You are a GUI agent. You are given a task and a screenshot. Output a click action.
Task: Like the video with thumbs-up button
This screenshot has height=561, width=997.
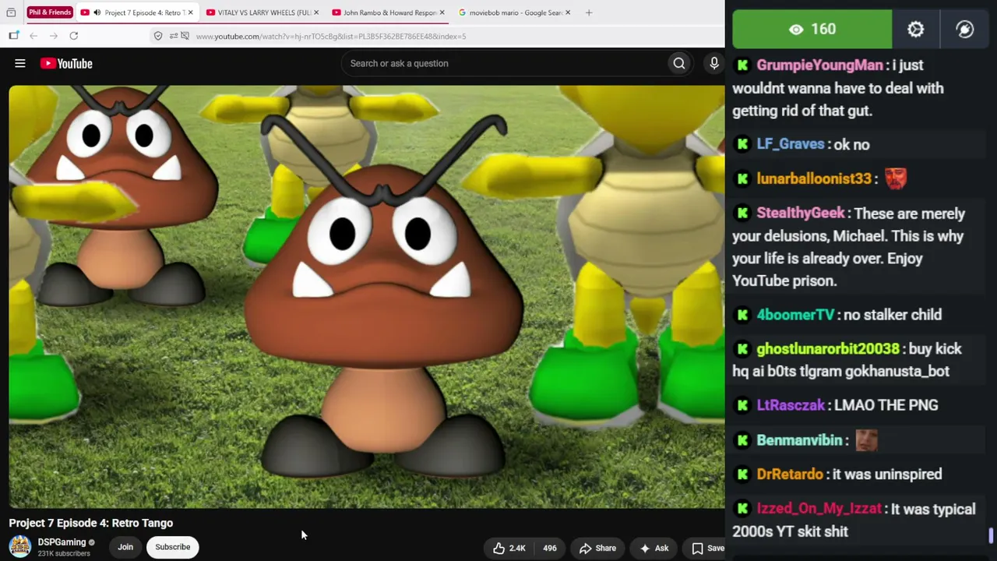coord(509,548)
